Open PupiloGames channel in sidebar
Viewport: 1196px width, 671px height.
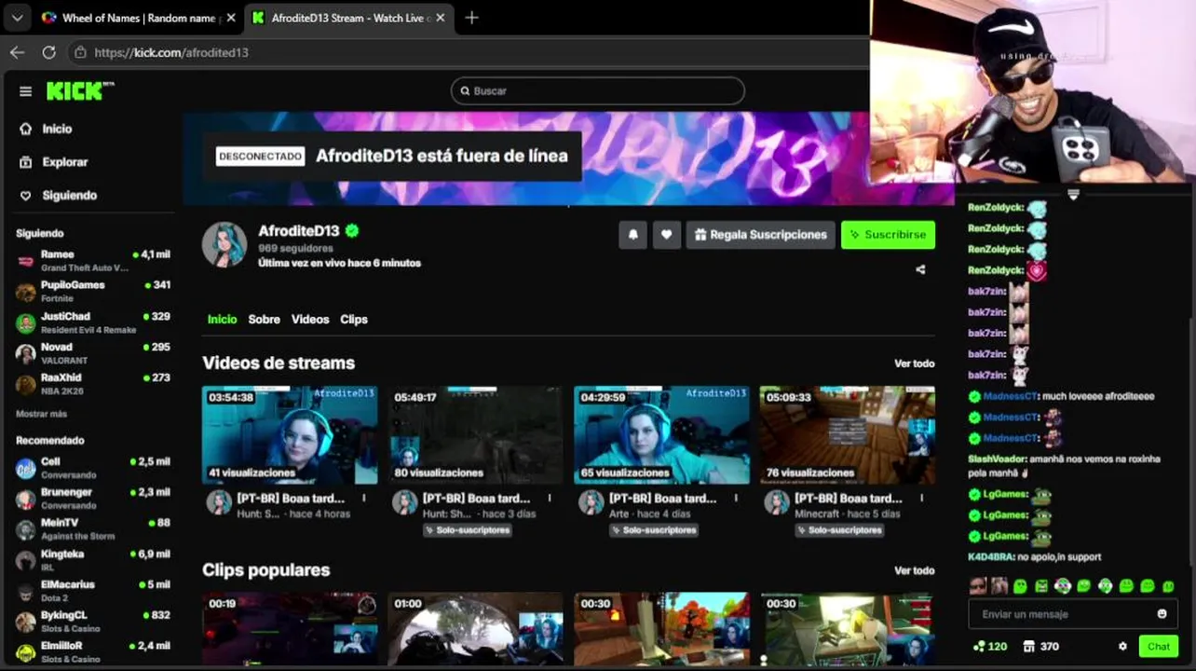93,292
